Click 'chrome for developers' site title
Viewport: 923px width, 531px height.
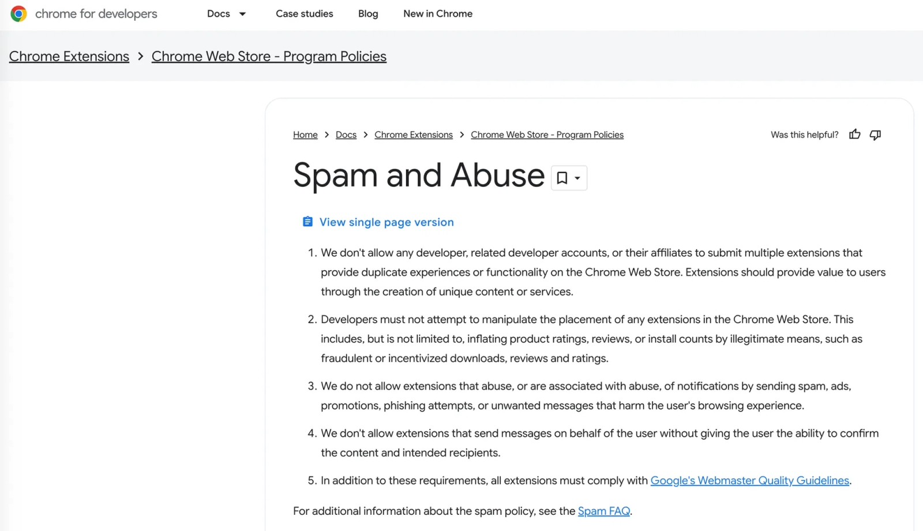click(96, 14)
